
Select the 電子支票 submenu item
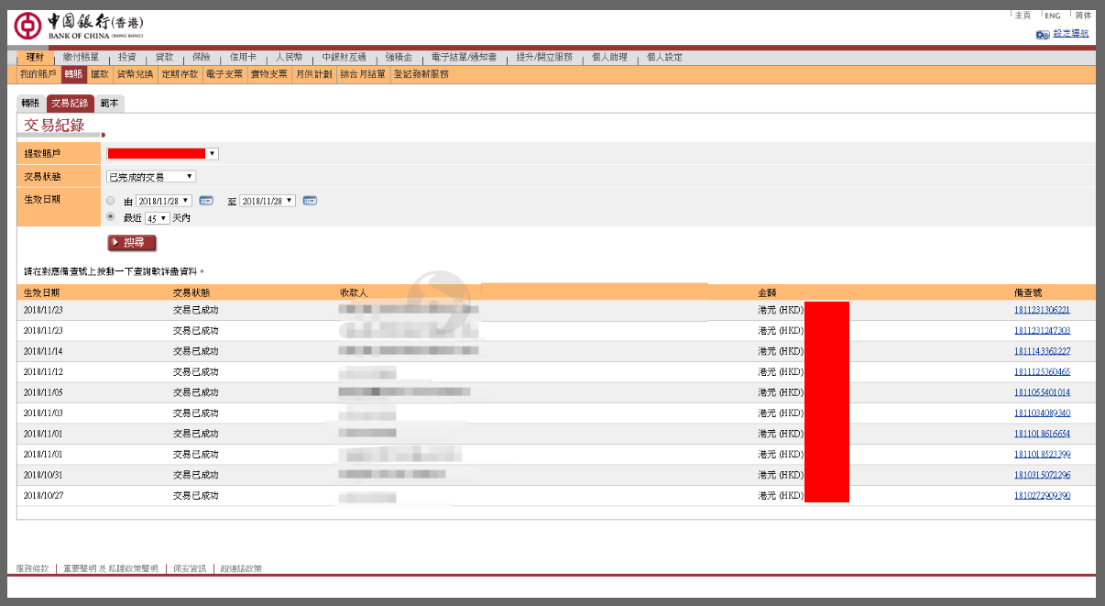point(224,74)
